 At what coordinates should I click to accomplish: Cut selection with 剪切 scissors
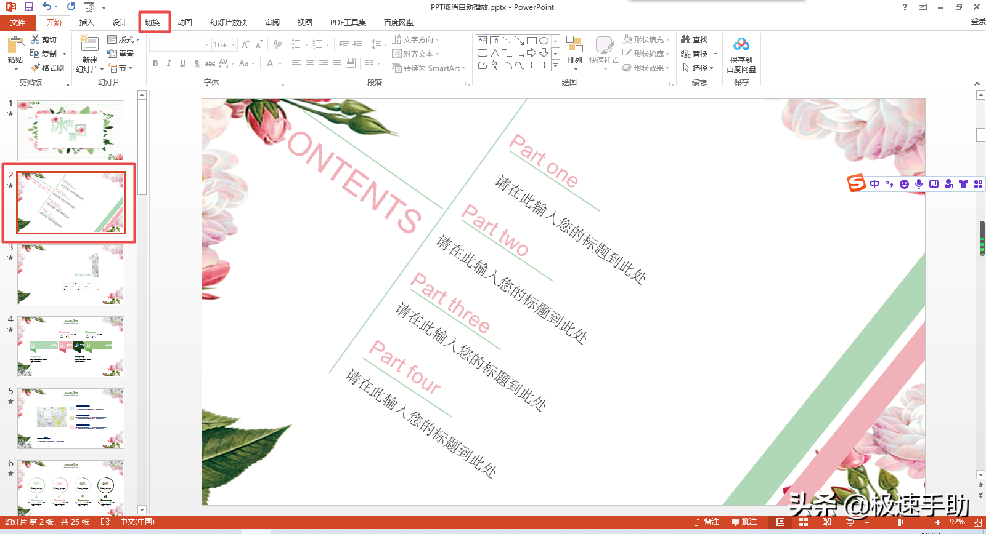pyautogui.click(x=44, y=39)
